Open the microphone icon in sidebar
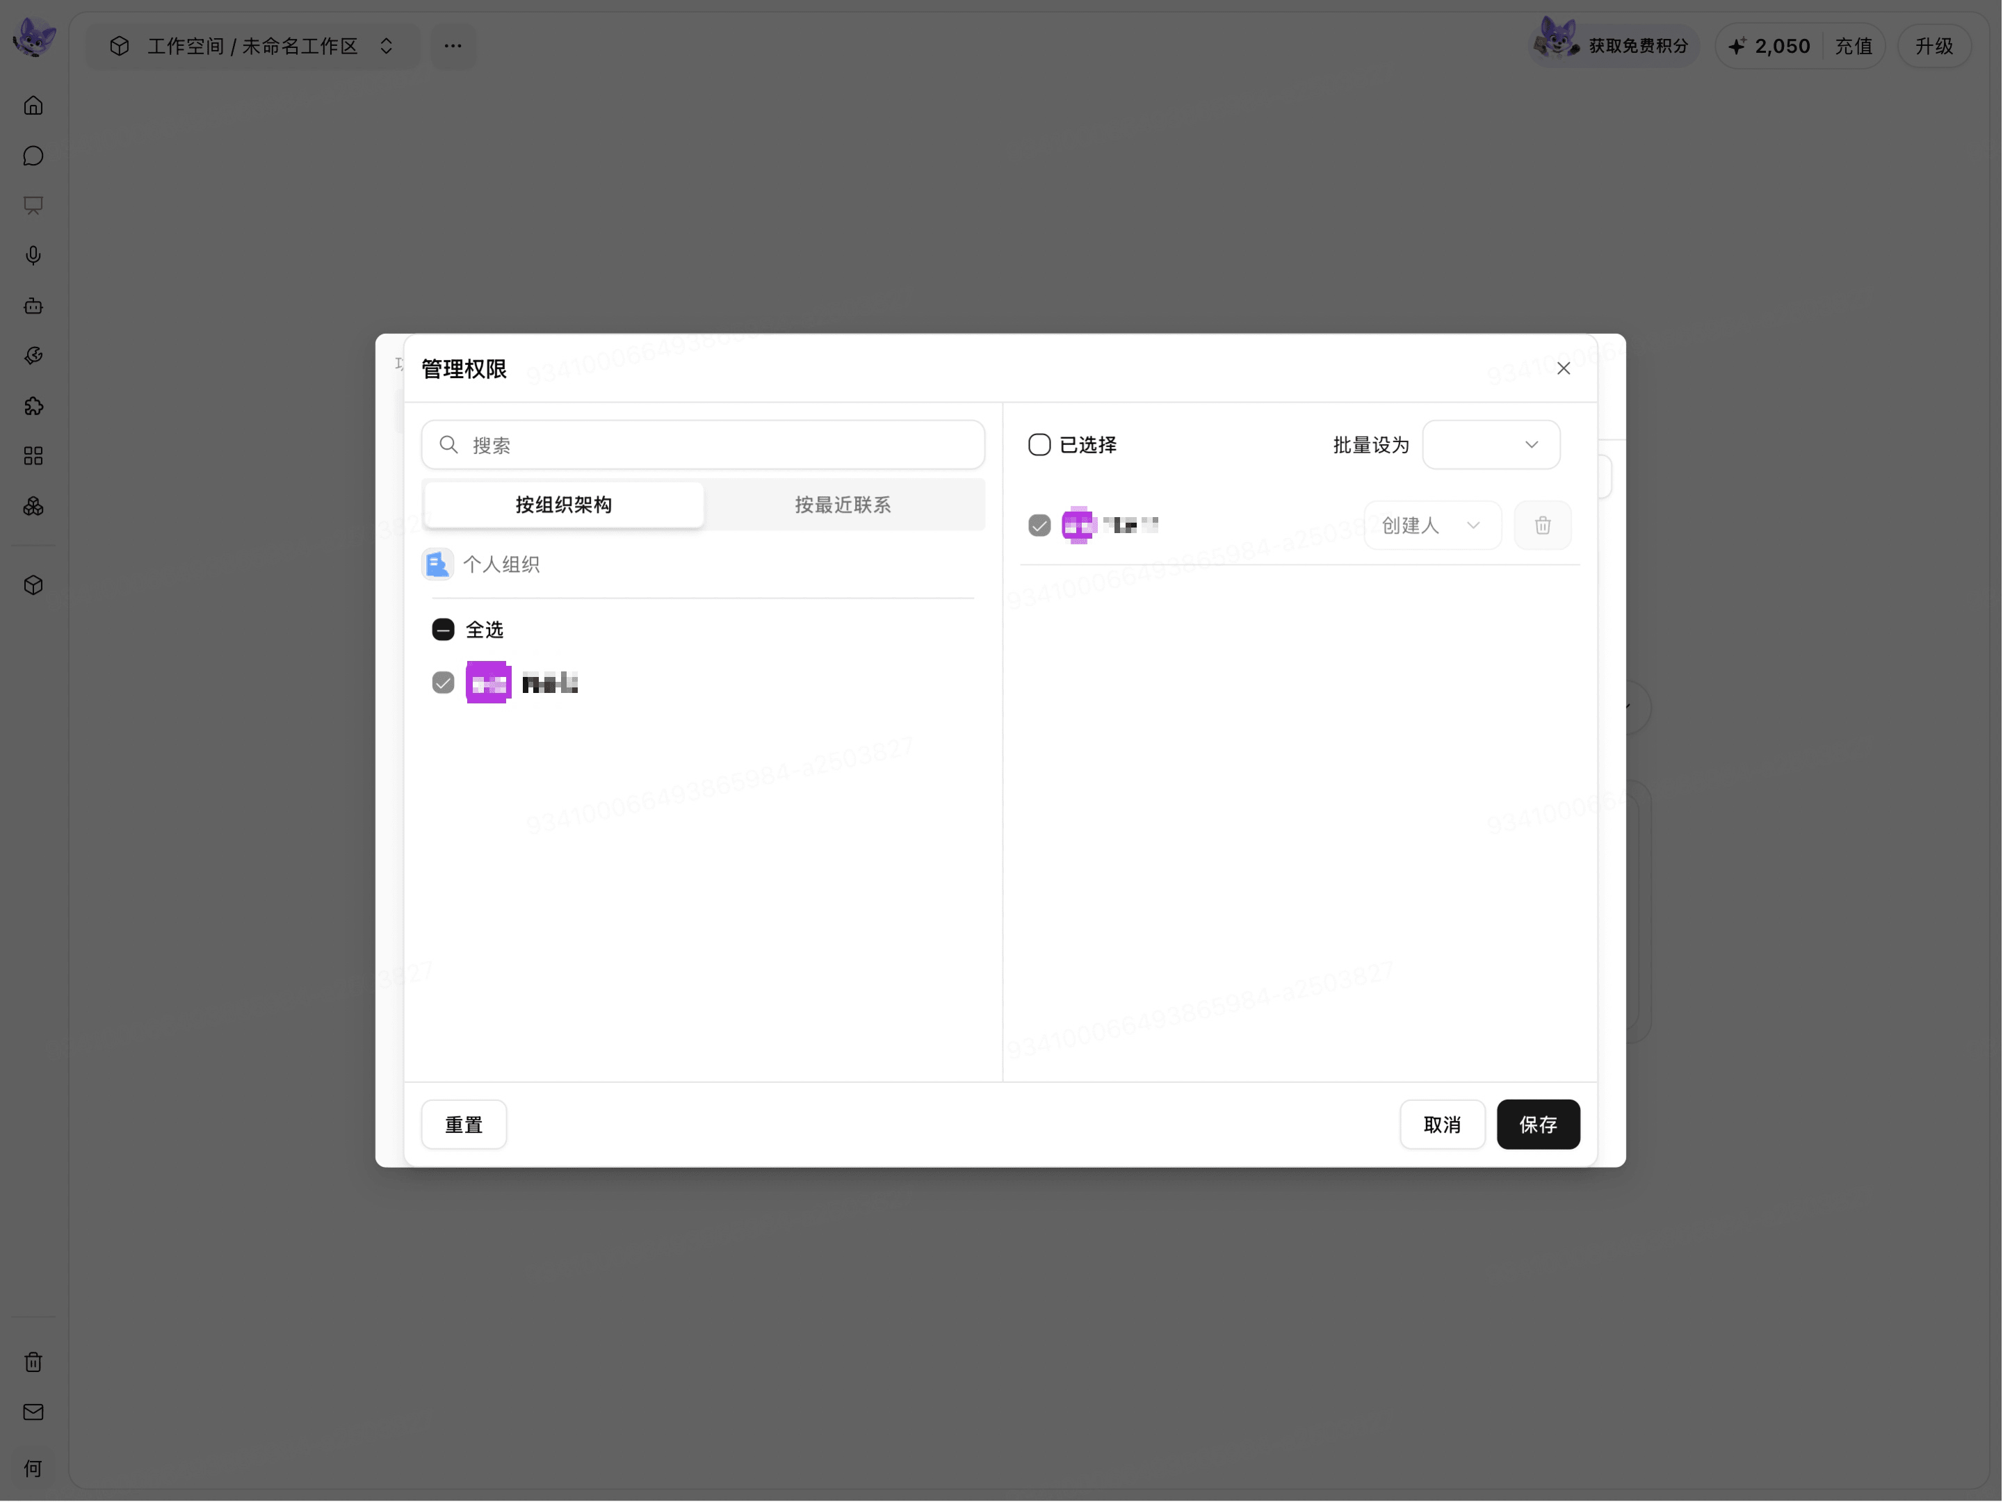Viewport: 2003px width, 1502px height. click(x=33, y=255)
